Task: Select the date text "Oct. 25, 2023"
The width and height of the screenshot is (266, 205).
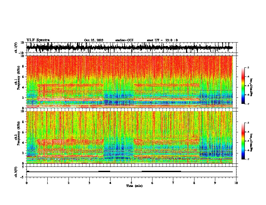Action: coord(94,40)
